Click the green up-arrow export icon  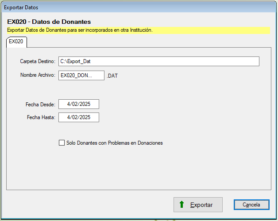(181, 205)
